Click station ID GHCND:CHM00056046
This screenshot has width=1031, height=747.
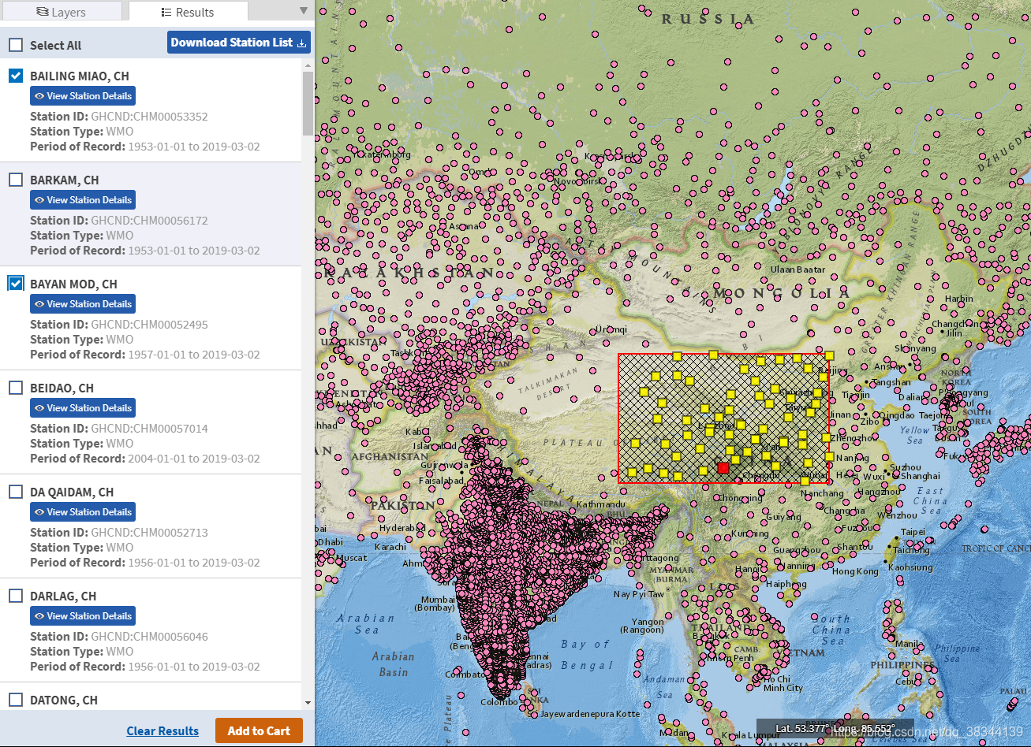[x=149, y=637]
